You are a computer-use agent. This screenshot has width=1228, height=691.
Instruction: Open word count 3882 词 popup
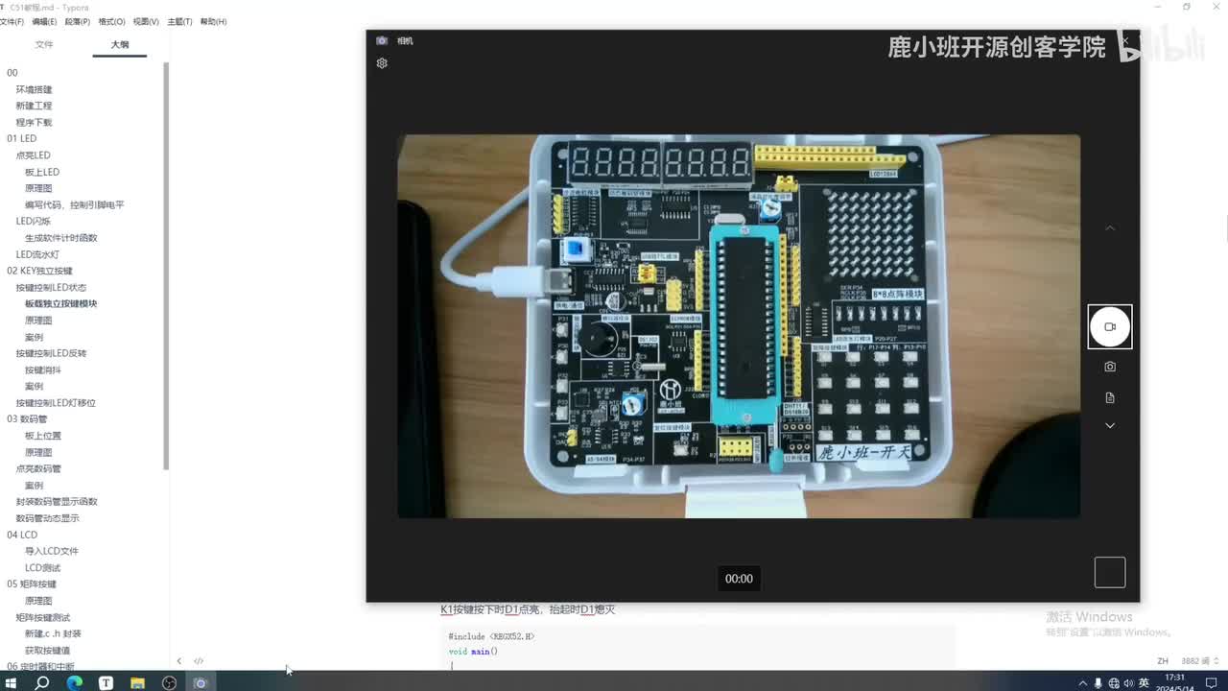1195,661
